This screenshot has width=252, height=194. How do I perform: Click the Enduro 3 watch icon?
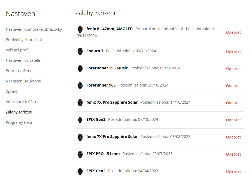pyautogui.click(x=80, y=51)
